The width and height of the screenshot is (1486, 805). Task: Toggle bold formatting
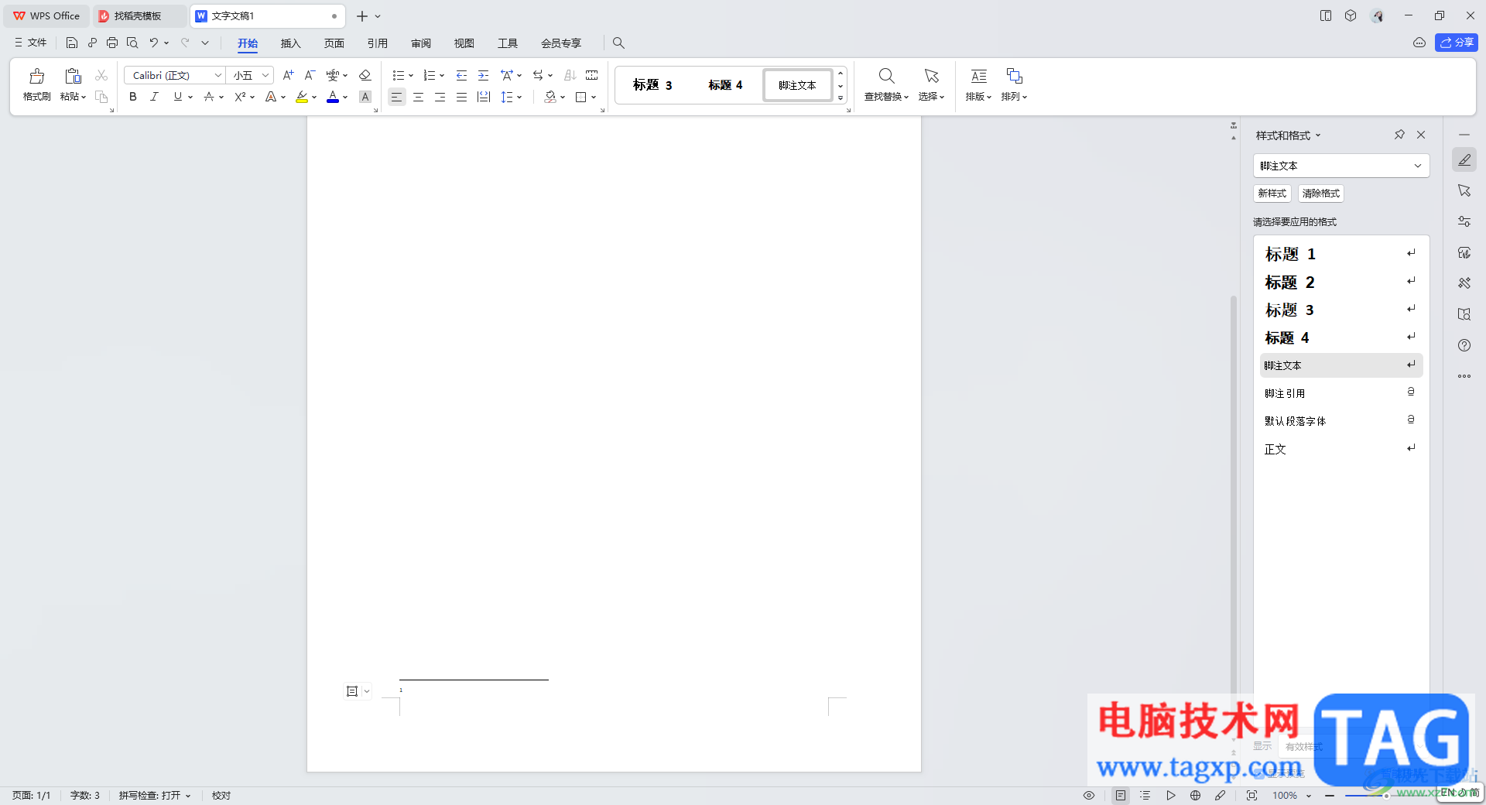pos(133,97)
